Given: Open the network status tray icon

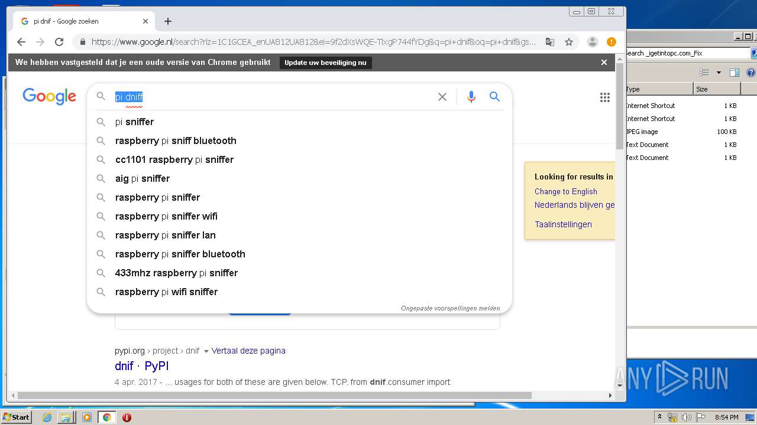Looking at the screenshot, I should click(x=672, y=417).
